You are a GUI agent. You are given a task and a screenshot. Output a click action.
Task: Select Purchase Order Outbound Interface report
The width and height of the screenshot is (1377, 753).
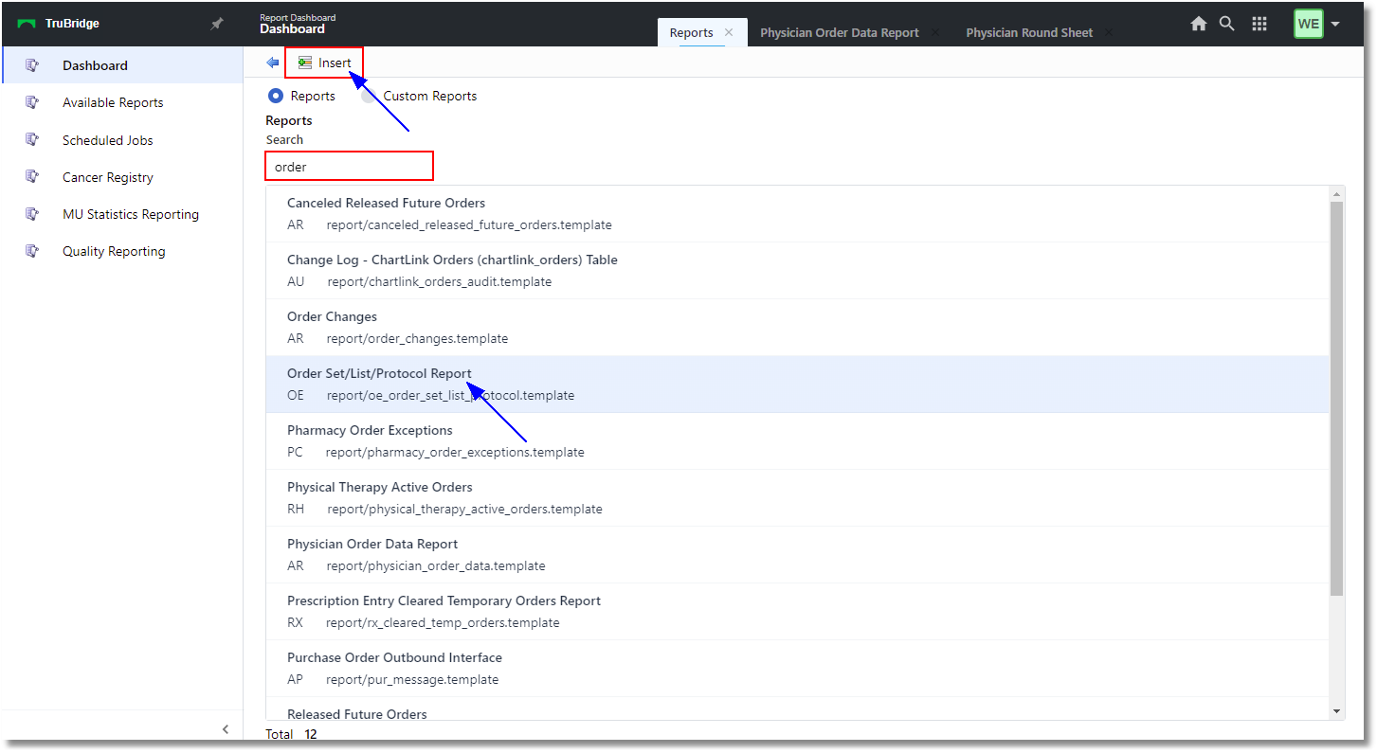[797, 668]
